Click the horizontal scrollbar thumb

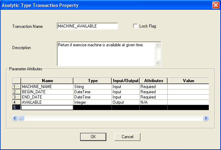[x=21, y=118]
